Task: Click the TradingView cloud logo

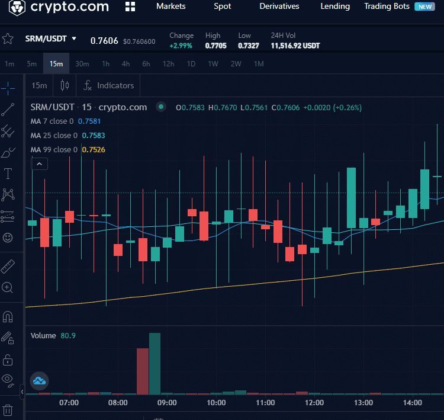Action: click(x=39, y=381)
